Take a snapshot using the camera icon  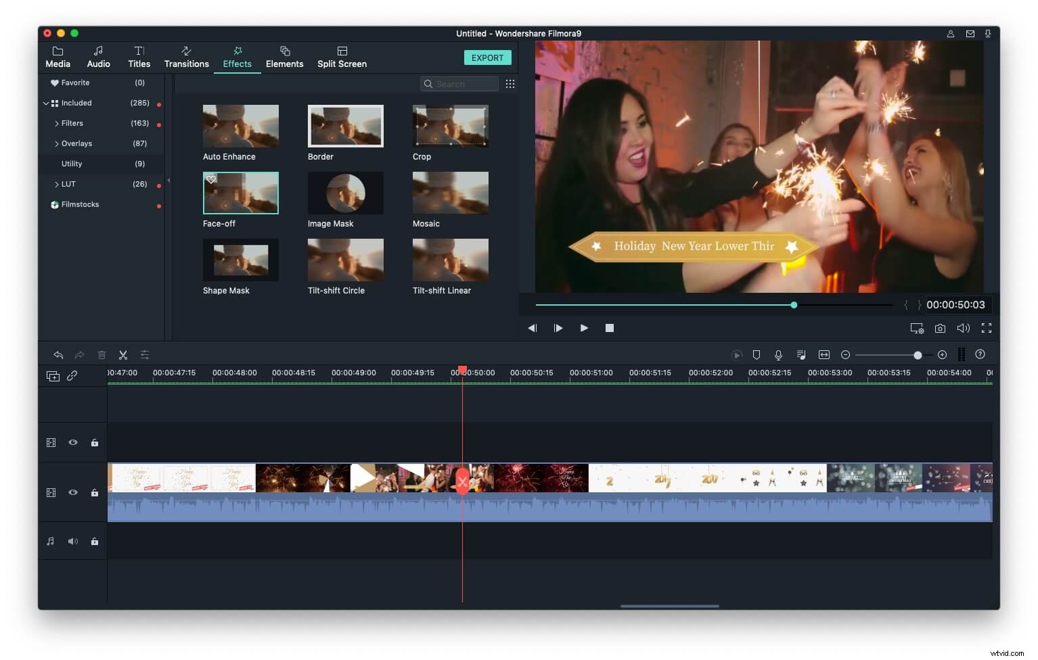tap(940, 328)
